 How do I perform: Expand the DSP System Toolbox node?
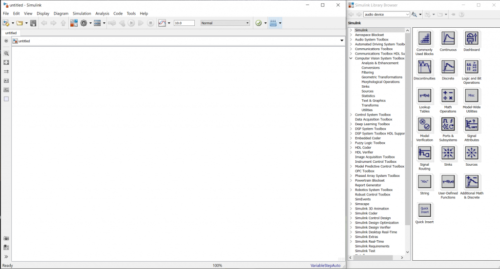click(351, 129)
